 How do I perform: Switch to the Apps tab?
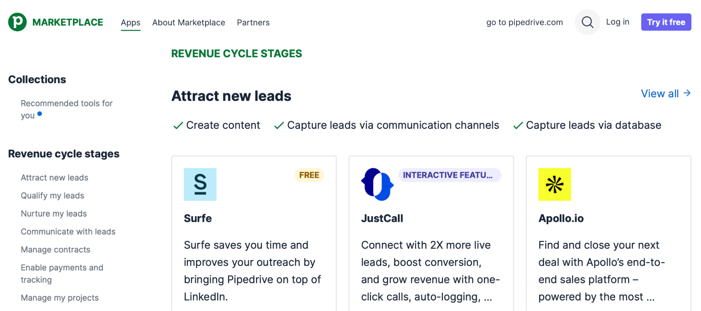130,22
